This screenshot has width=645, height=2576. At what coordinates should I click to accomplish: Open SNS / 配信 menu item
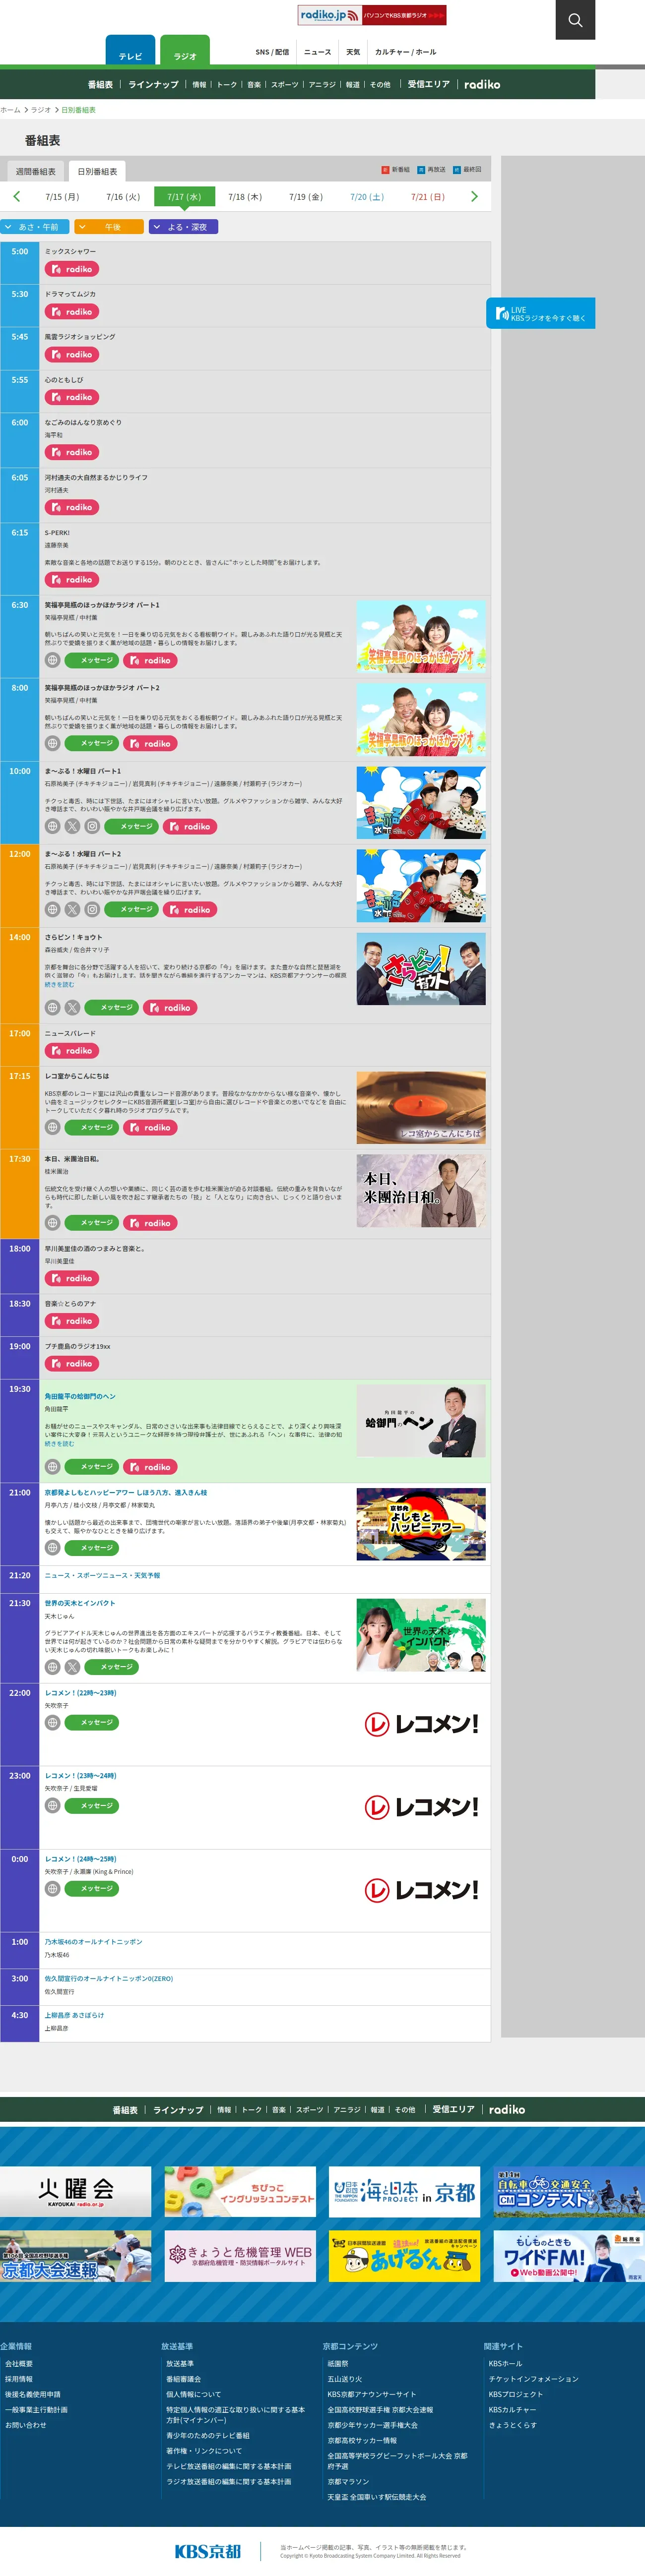[272, 52]
